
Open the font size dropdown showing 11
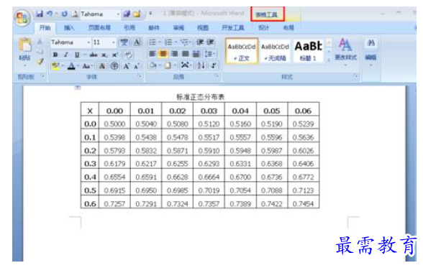[114, 42]
